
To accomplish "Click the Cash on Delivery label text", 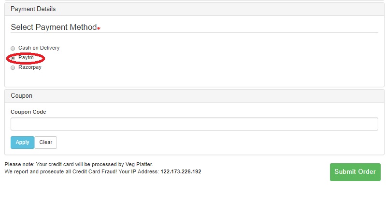I will (39, 48).
